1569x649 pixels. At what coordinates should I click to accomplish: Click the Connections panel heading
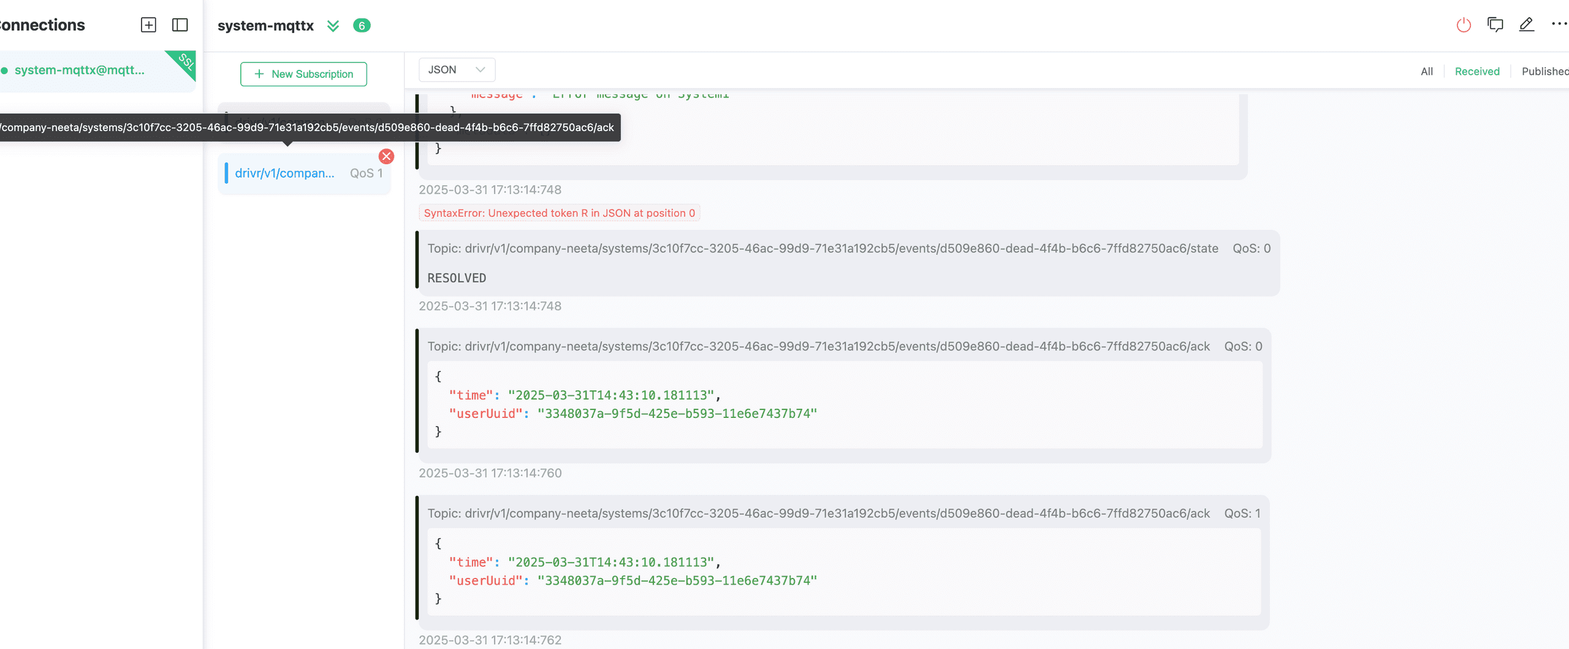tap(42, 25)
